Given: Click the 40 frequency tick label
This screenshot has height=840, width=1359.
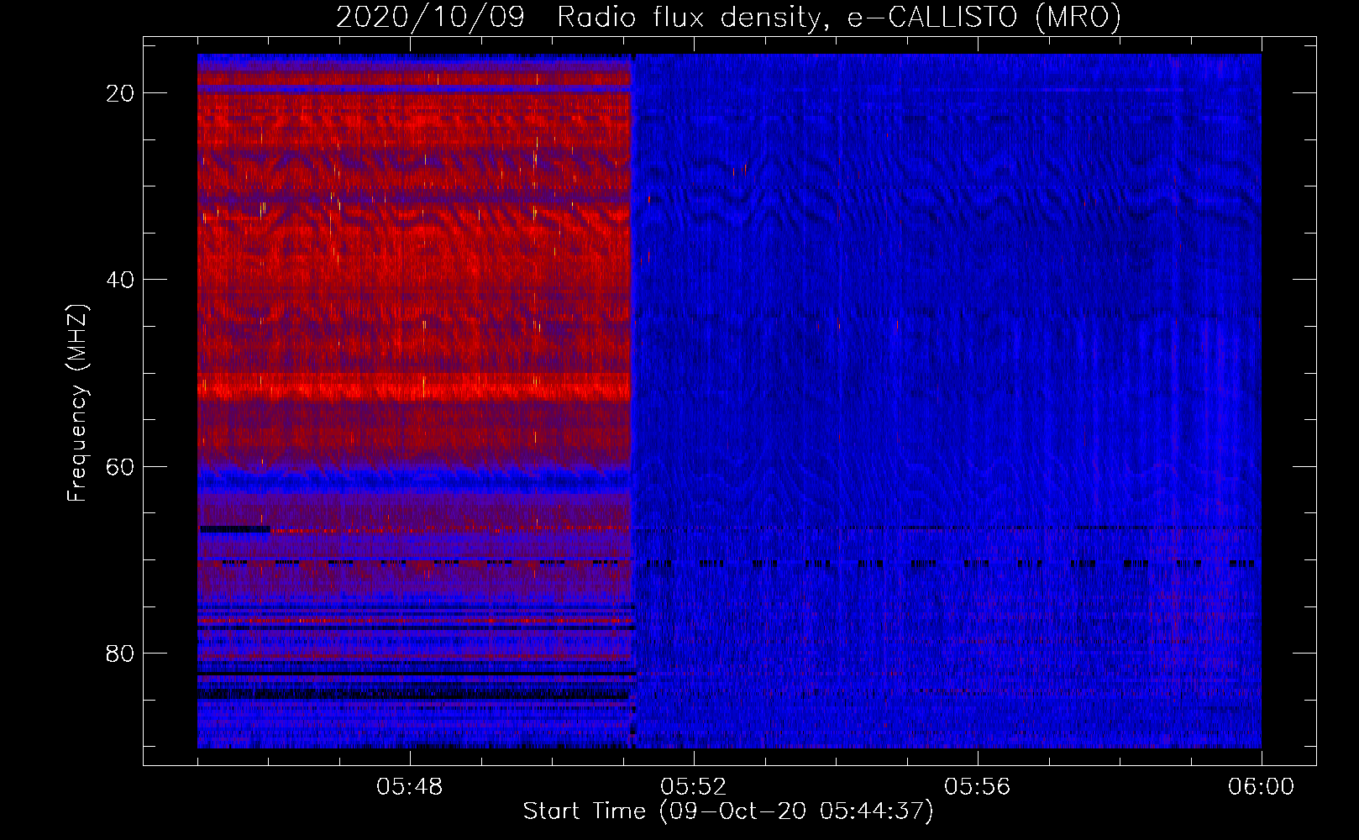Looking at the screenshot, I should (x=120, y=280).
